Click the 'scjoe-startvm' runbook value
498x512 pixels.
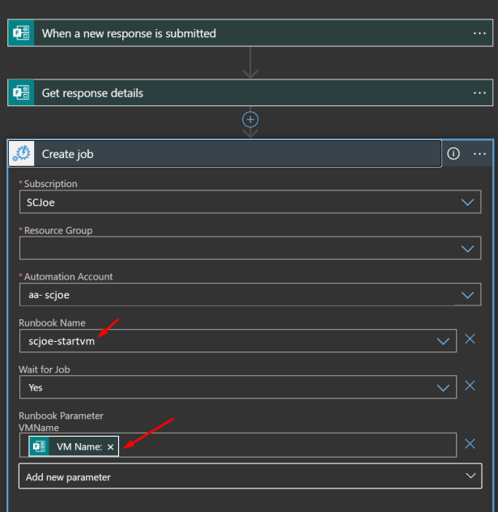point(62,341)
